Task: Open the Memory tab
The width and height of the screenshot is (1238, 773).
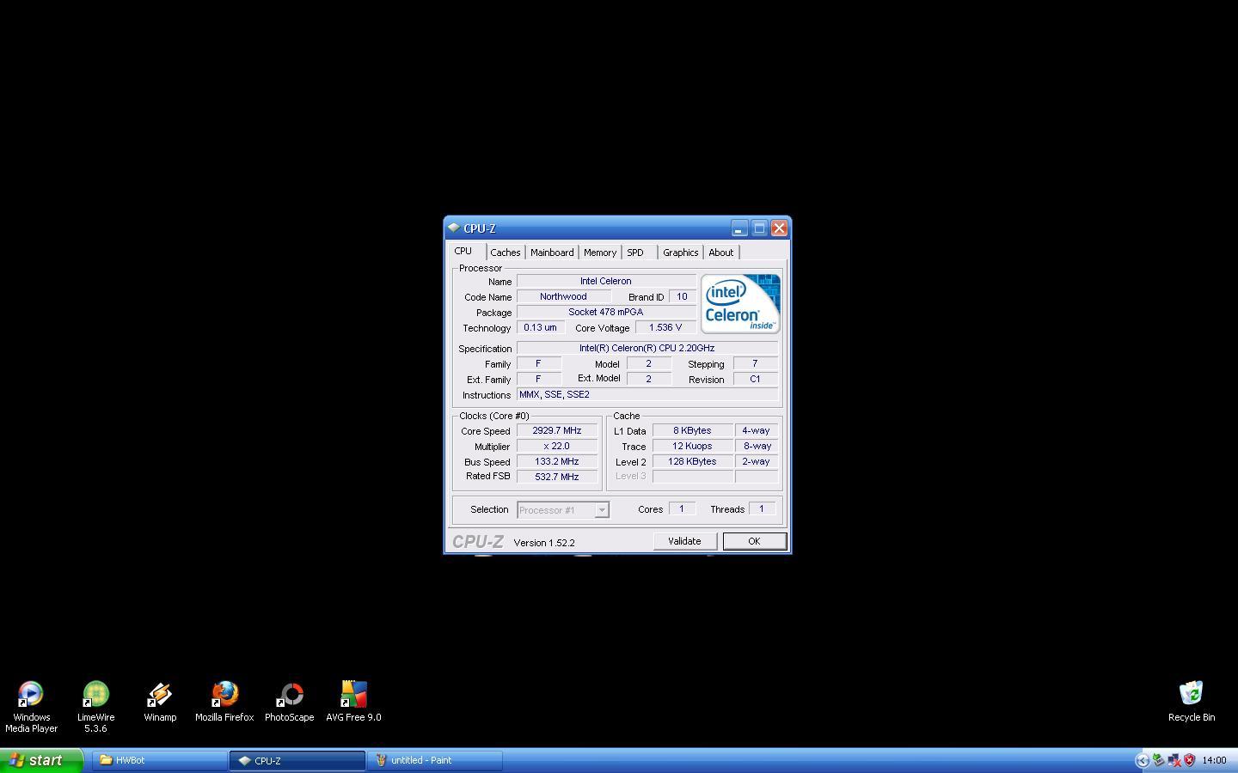Action: click(x=600, y=253)
